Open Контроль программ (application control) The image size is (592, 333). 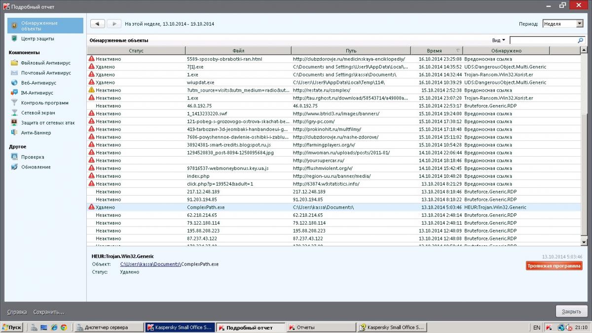[x=44, y=103]
